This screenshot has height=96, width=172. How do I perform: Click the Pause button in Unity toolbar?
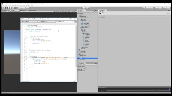tap(86, 8)
